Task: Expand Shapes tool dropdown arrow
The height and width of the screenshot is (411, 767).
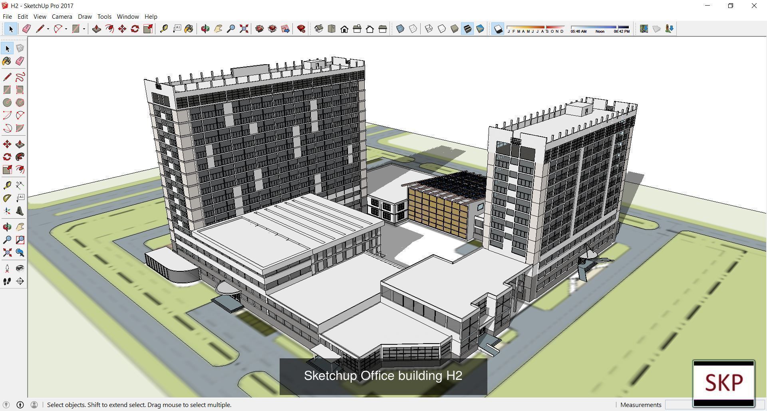Action: pos(84,29)
